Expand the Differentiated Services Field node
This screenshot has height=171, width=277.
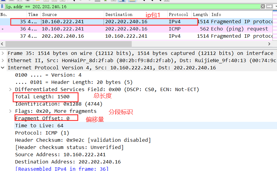(10, 89)
